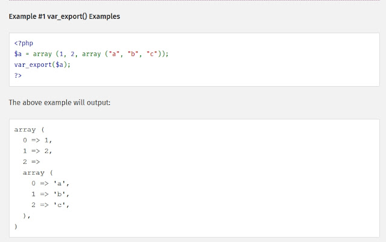Screen dimensions: 386x242
Task: Click the "Example #1 var_export() Examples" heading
Action: tap(65, 16)
